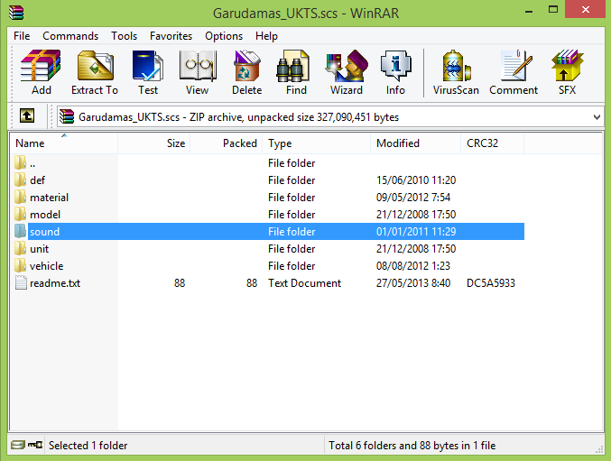Click the archive path text field
This screenshot has width=611, height=461.
point(330,116)
